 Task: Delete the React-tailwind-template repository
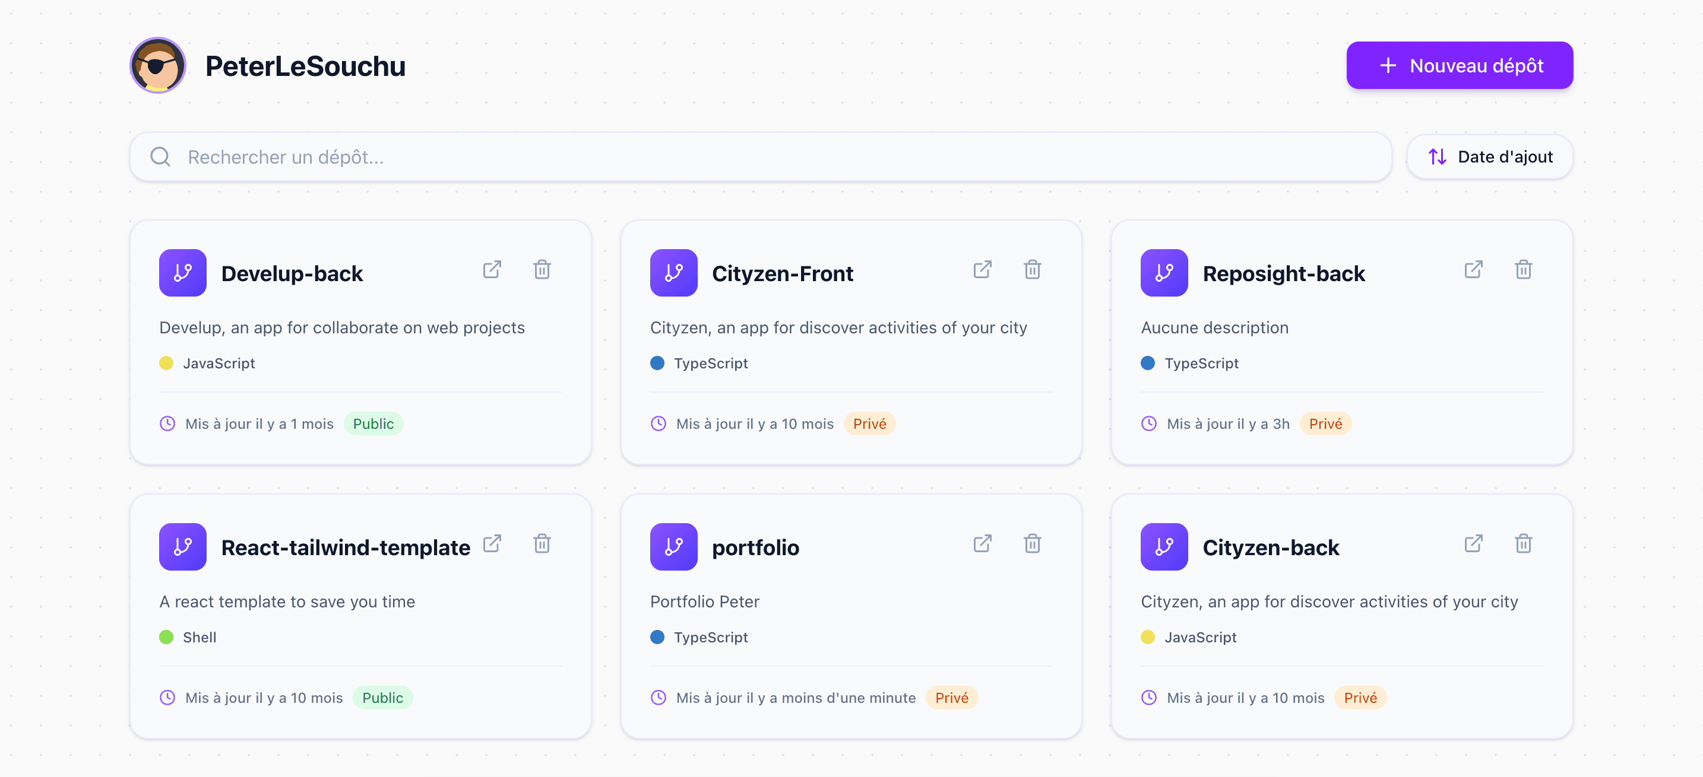[542, 543]
